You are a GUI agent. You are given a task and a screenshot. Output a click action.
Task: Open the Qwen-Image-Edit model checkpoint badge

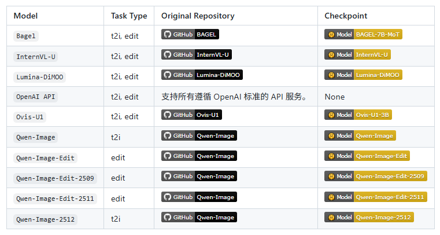[x=367, y=156]
